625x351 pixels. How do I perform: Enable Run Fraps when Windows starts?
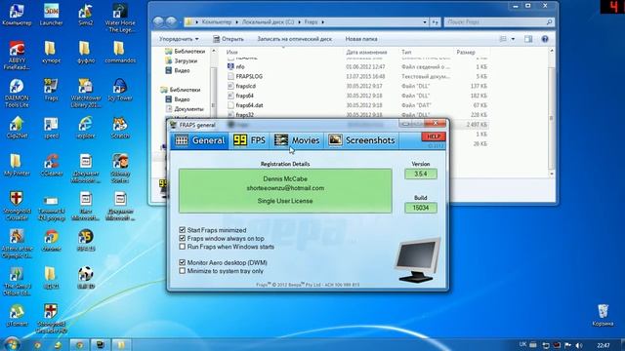pyautogui.click(x=183, y=247)
